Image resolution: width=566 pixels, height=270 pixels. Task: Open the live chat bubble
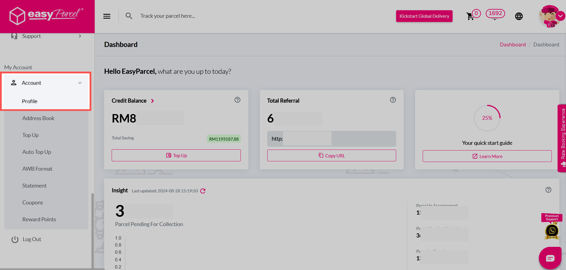click(550, 258)
